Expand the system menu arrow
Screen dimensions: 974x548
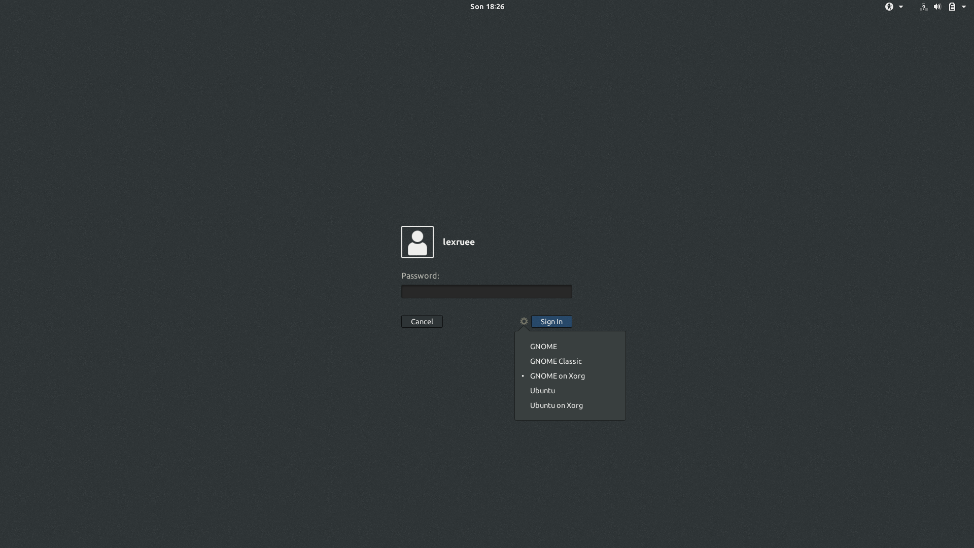[964, 7]
